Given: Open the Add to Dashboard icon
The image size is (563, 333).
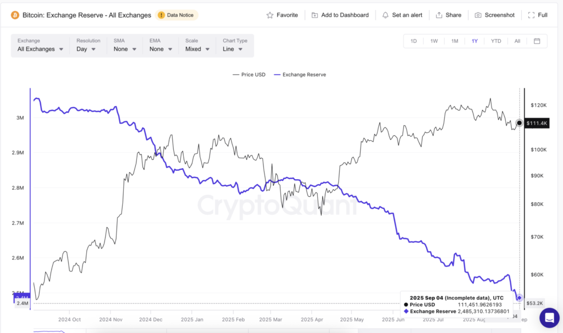Looking at the screenshot, I should (314, 15).
